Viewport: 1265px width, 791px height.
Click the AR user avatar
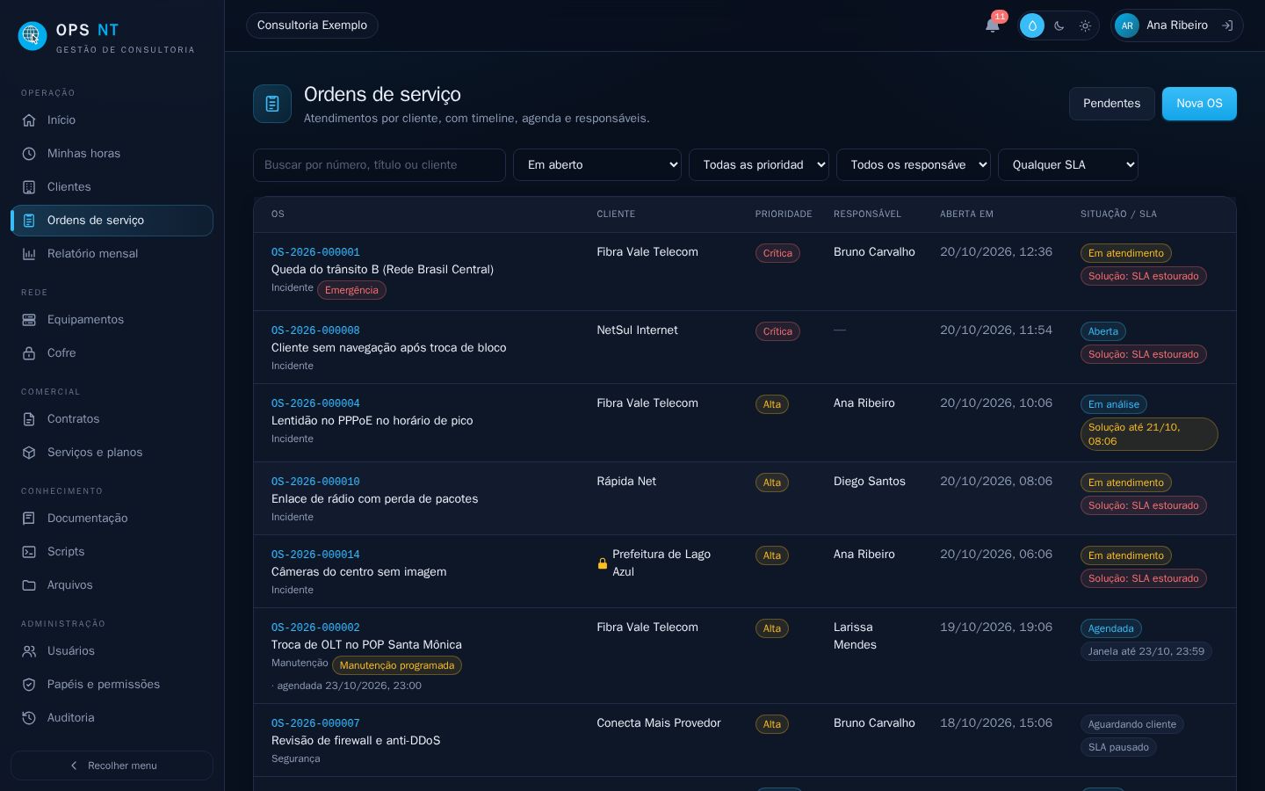(1126, 25)
